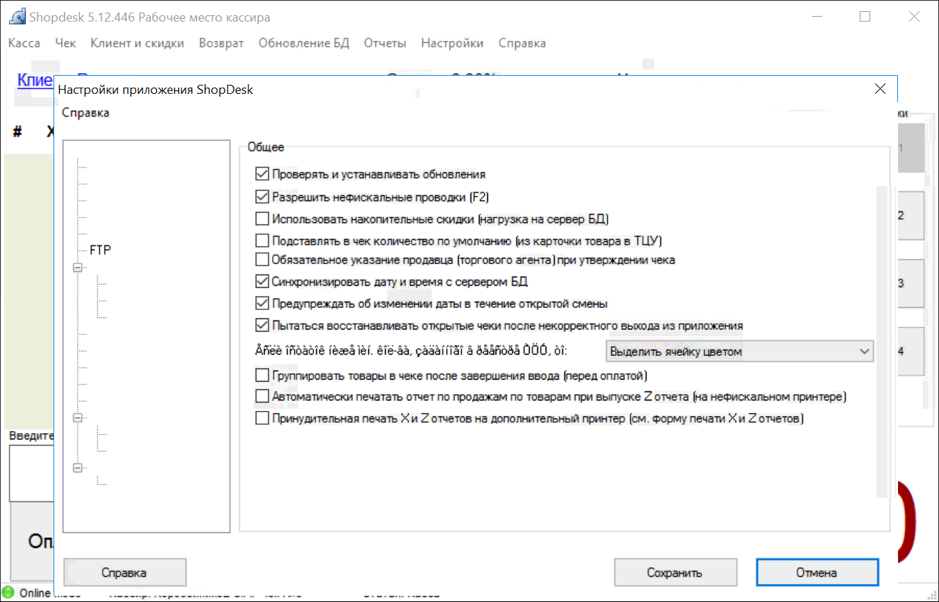Tick 'Принудительная печать X и Z отчетов' checkbox
This screenshot has width=939, height=602.
[x=262, y=419]
